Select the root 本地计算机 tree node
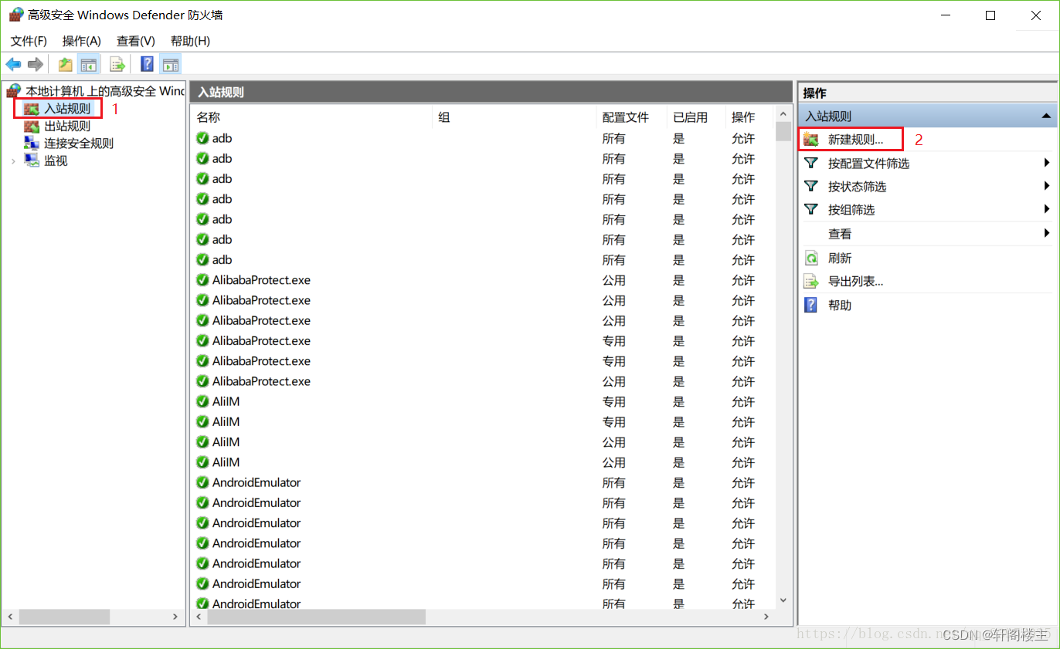The width and height of the screenshot is (1060, 649). 105,91
